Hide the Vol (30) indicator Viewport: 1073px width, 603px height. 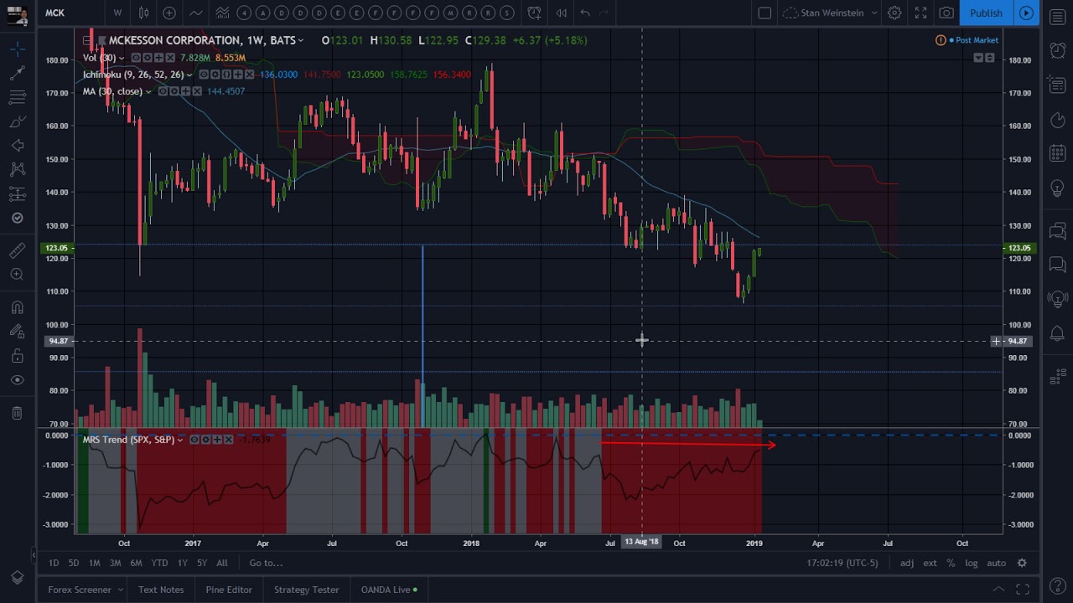[x=136, y=58]
